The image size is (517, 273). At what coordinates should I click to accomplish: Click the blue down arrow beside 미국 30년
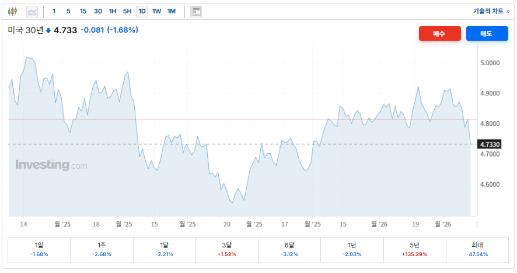[48, 30]
